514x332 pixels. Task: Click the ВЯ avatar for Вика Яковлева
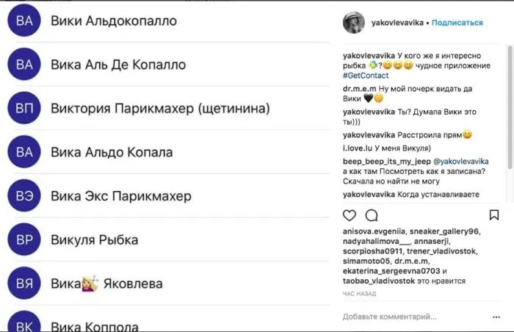[24, 283]
